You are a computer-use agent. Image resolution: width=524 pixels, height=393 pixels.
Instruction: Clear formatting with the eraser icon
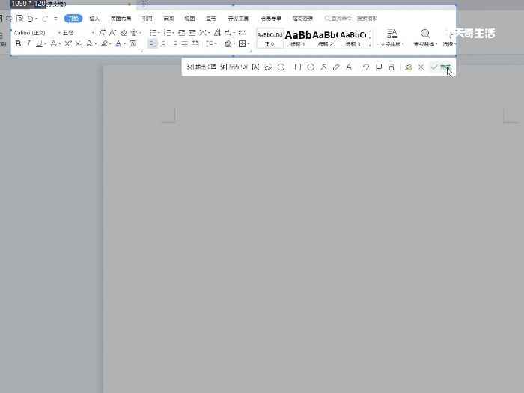point(124,32)
